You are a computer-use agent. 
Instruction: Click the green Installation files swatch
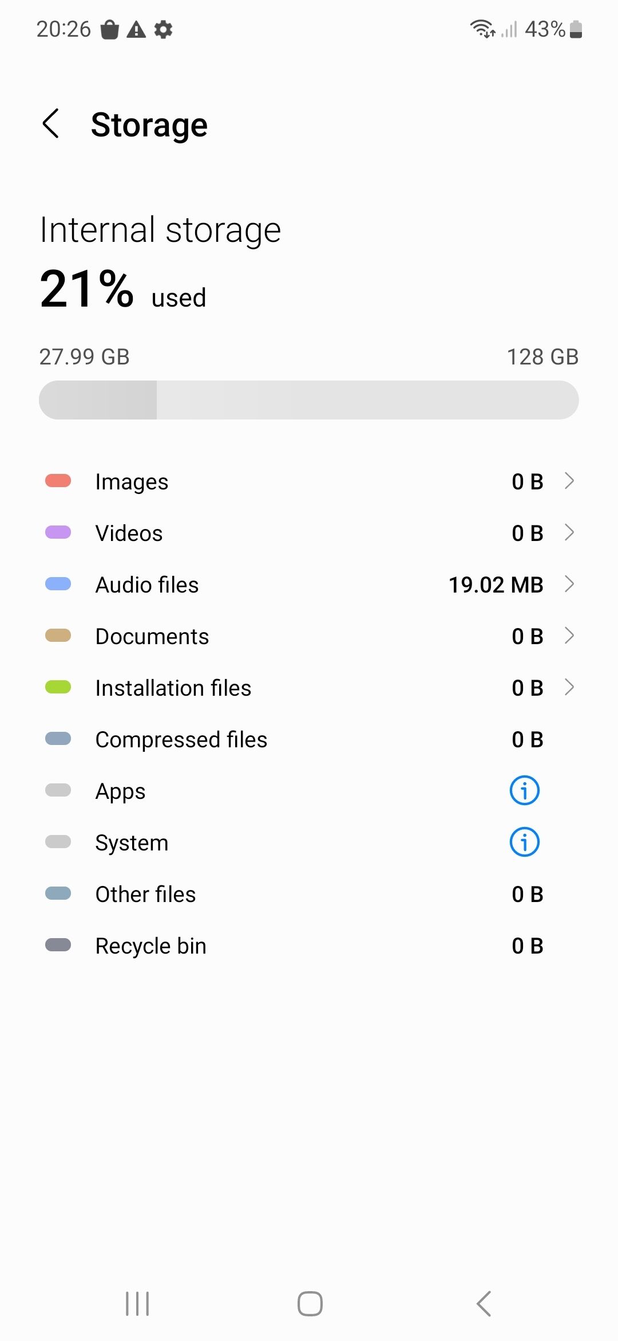click(58, 687)
